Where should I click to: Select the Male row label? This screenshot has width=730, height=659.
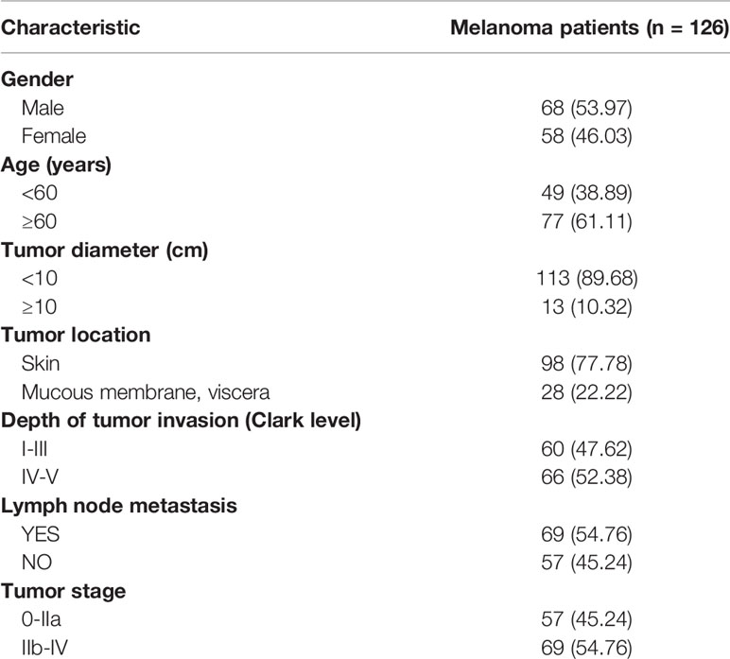43,108
